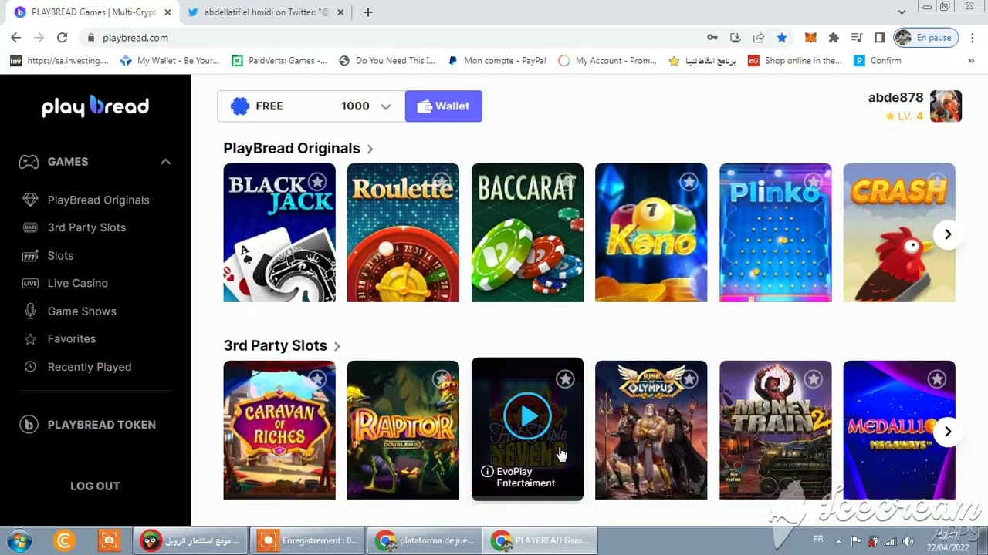Open the Windows Start menu

pos(19,540)
